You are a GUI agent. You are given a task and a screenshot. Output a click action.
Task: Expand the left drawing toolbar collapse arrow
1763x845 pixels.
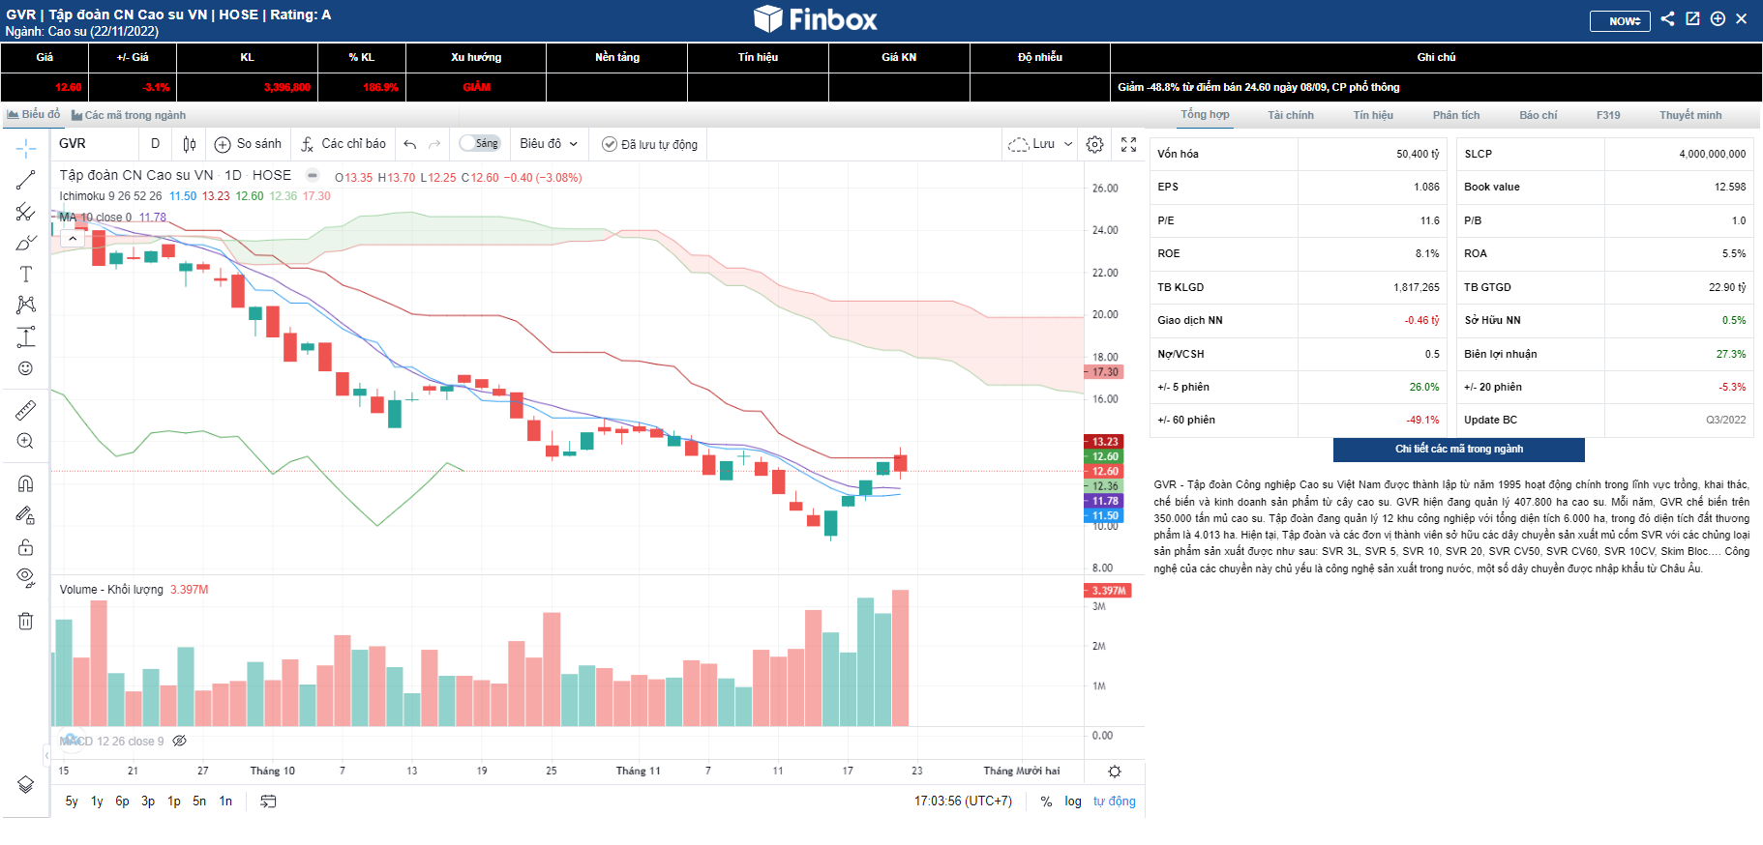46,755
